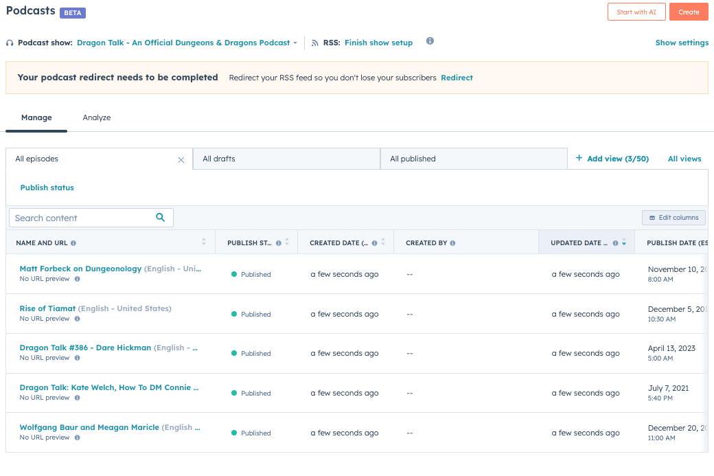The image size is (714, 476).
Task: Click the search magnifier icon
Action: point(160,217)
